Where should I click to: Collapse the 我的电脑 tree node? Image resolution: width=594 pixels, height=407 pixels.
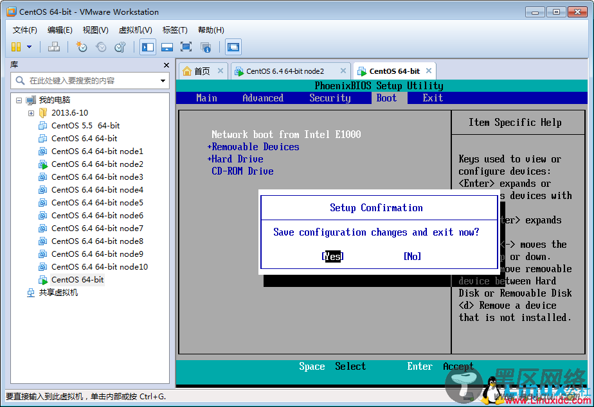tap(19, 100)
